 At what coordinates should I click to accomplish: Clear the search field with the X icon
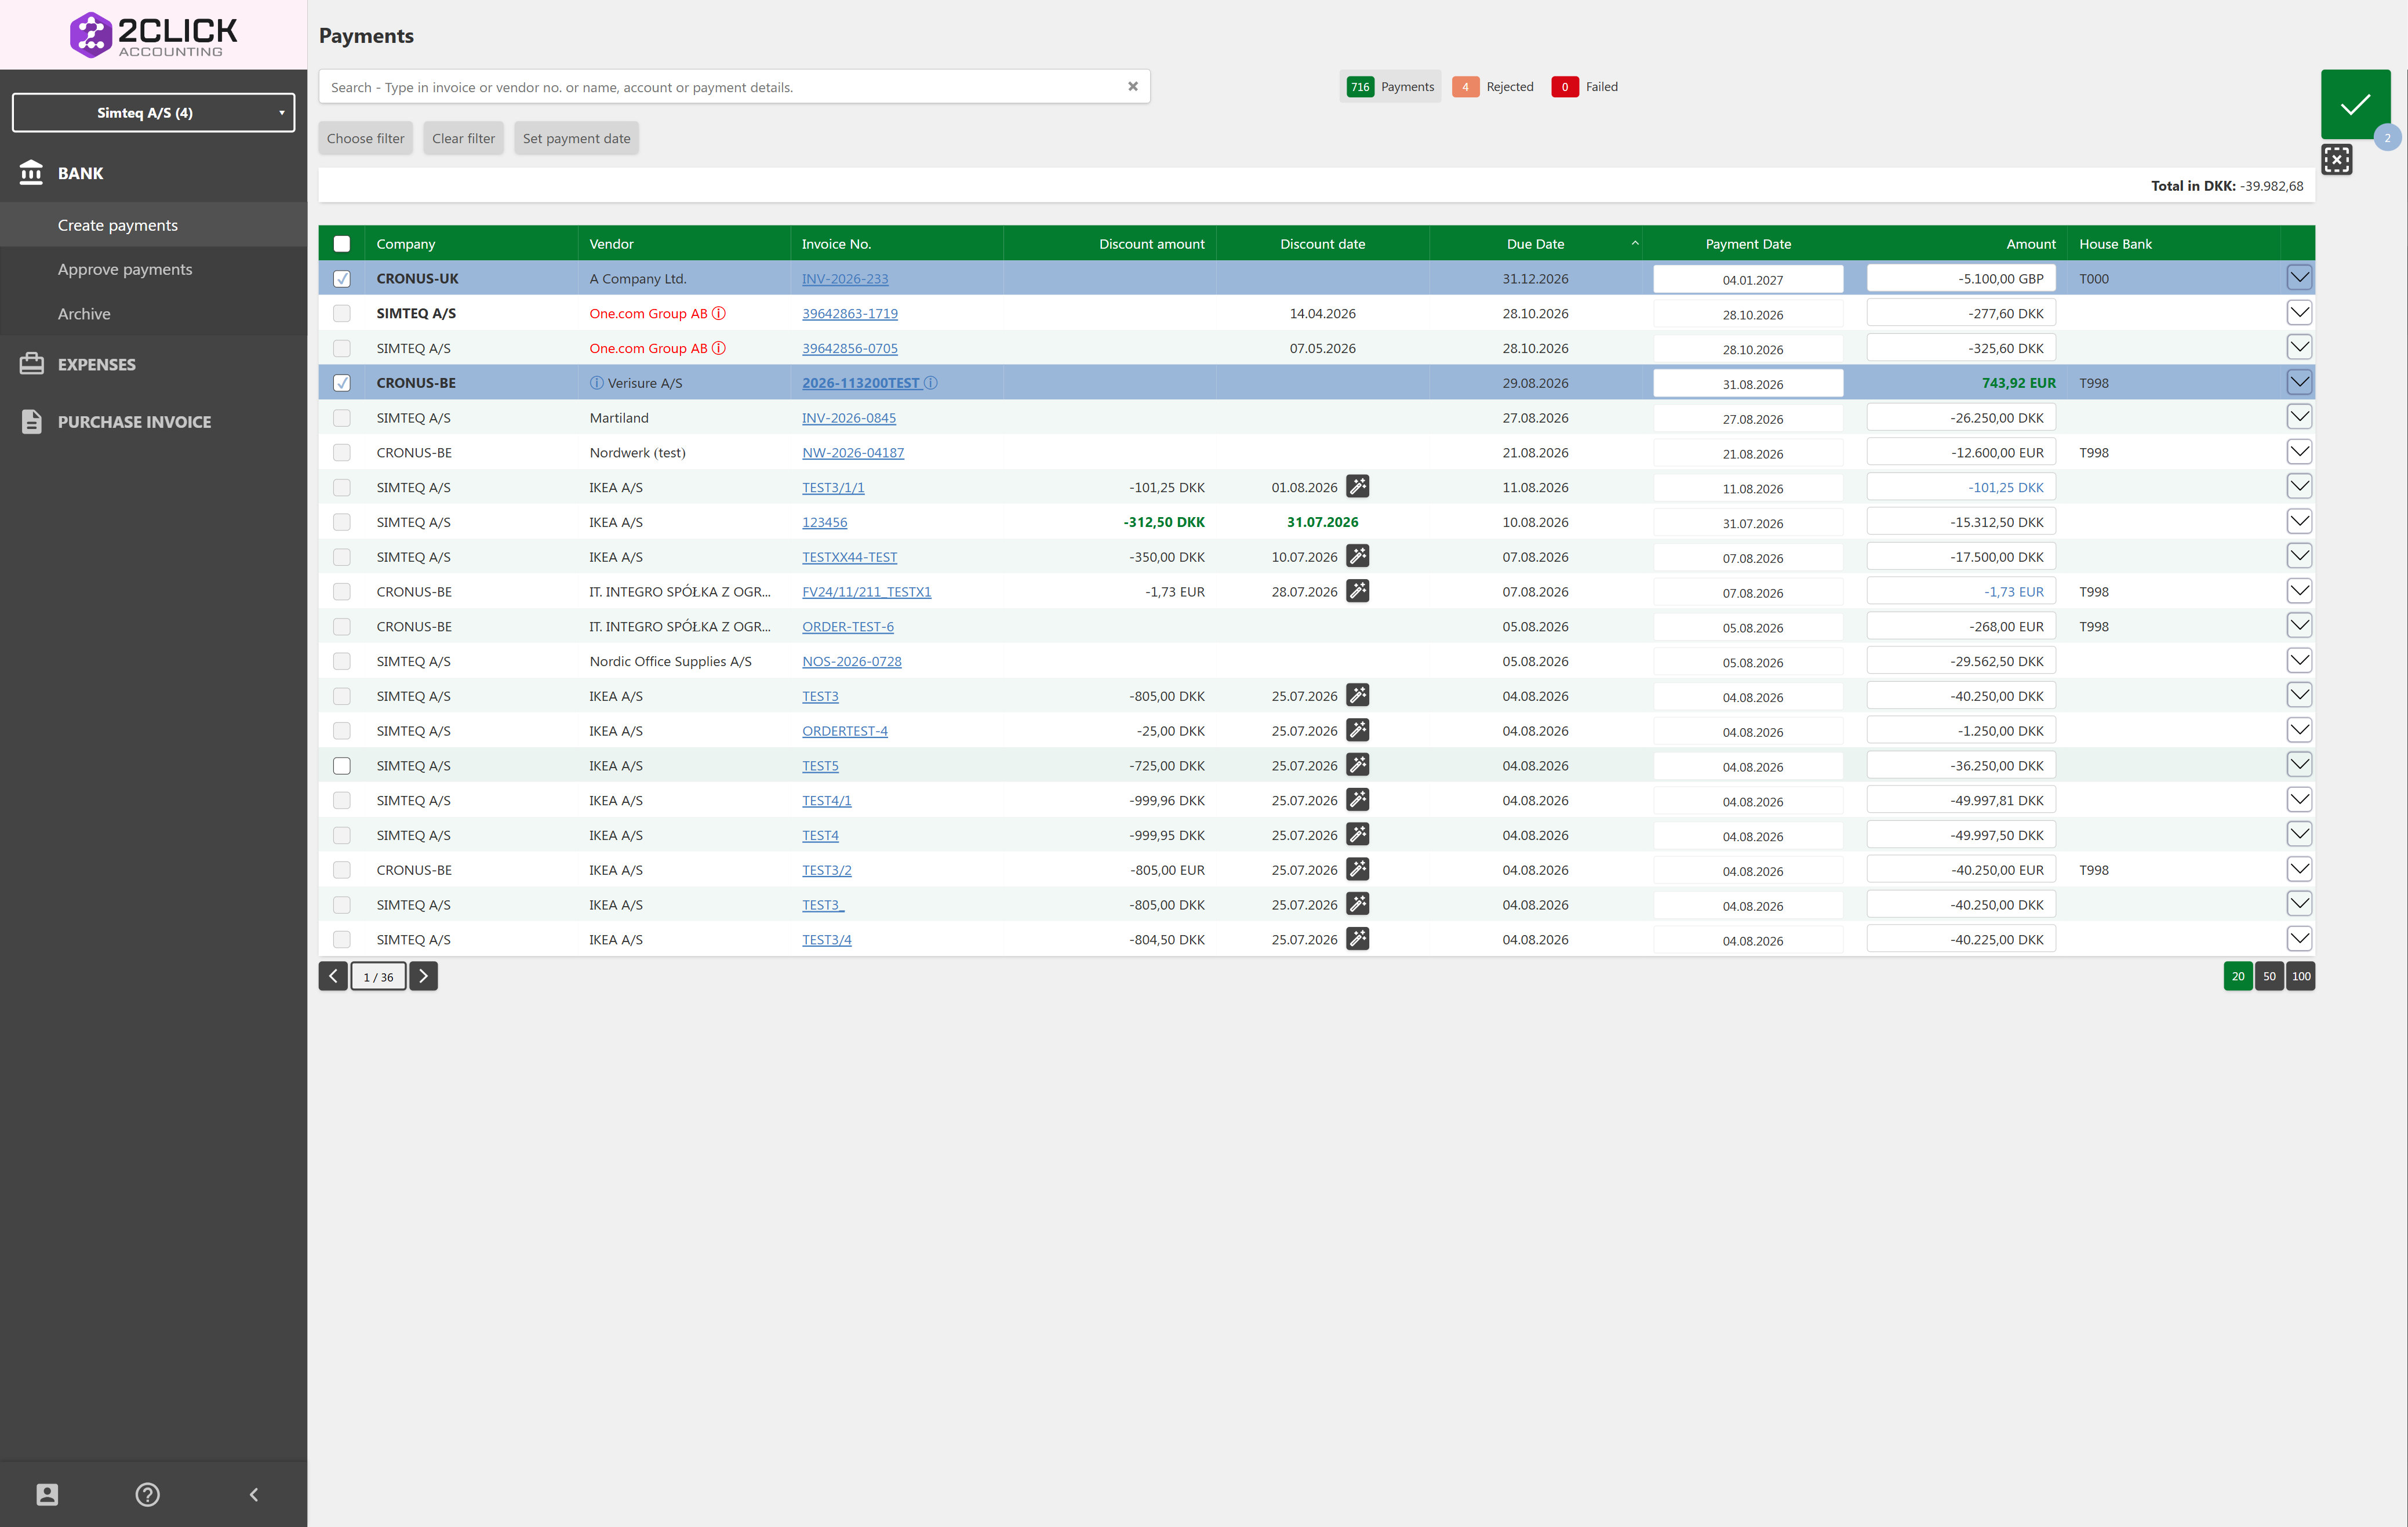(x=1132, y=87)
